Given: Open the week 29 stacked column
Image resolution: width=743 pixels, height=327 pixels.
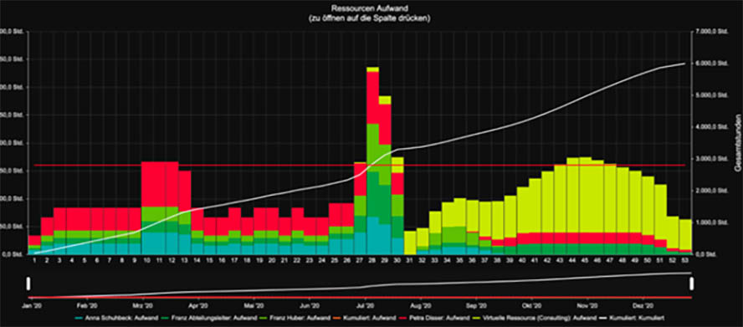Looking at the screenshot, I should (384, 175).
